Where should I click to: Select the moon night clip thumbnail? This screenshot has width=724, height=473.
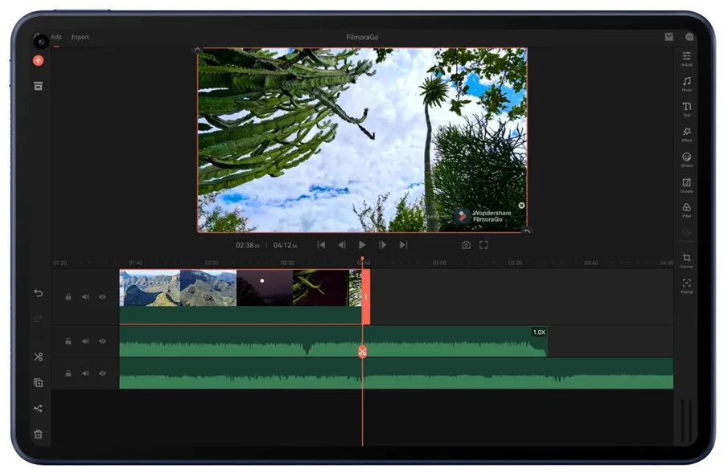pyautogui.click(x=265, y=288)
